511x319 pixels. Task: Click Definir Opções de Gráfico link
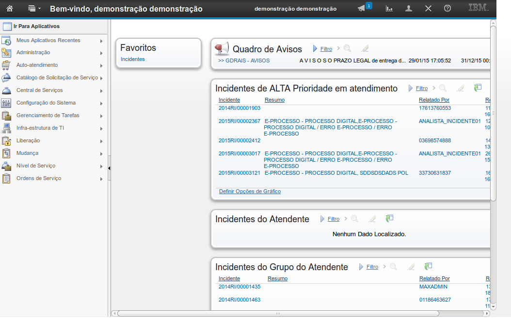[x=250, y=191]
